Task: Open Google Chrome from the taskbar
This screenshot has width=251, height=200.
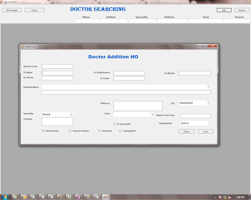Action: click(x=60, y=197)
